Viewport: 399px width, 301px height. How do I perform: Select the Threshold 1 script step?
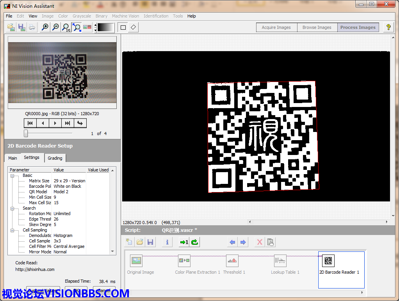[233, 264]
